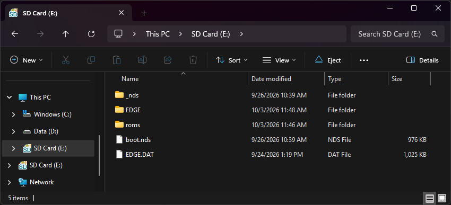Click the NDS File type cell
Screen dimensions: 451x205
point(340,140)
